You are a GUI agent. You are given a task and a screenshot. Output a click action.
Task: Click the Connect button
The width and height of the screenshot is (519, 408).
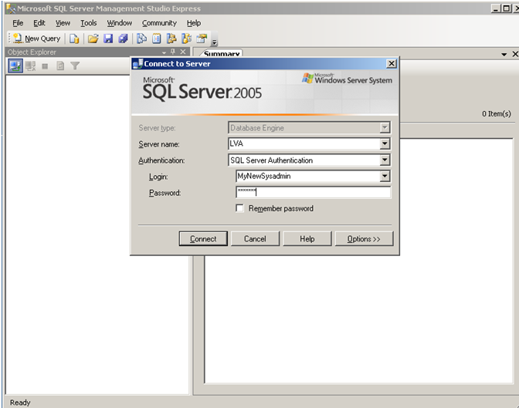point(203,238)
